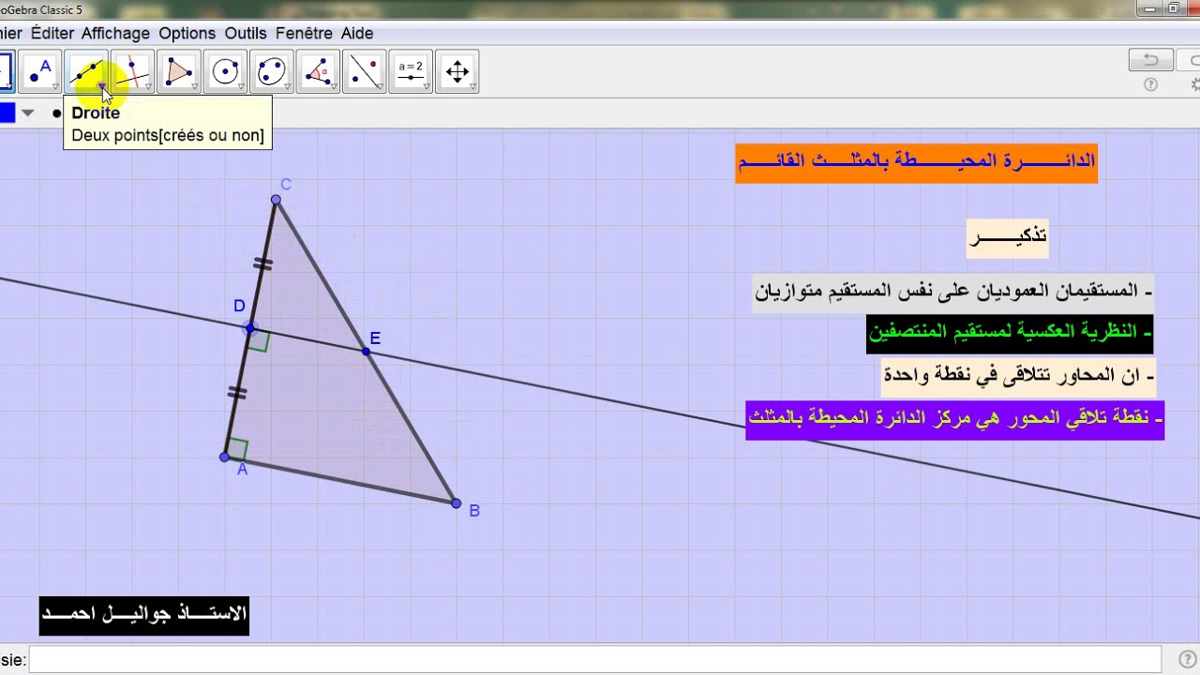Select the Polygon tool

[x=178, y=71]
